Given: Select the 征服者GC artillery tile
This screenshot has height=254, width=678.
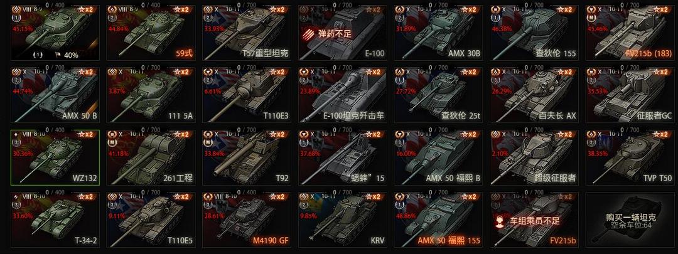Looking at the screenshot, I should pos(630,95).
